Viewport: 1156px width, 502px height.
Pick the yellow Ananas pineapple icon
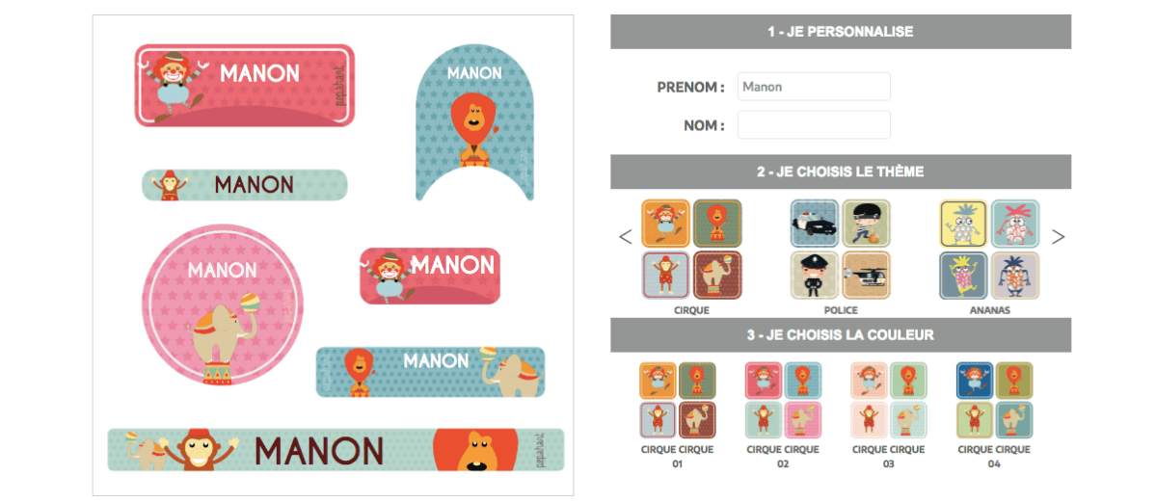(963, 223)
